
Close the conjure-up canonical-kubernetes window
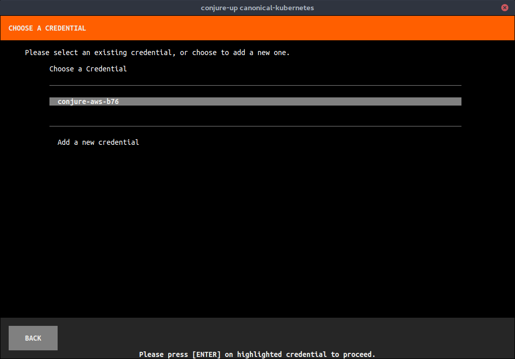coord(505,8)
